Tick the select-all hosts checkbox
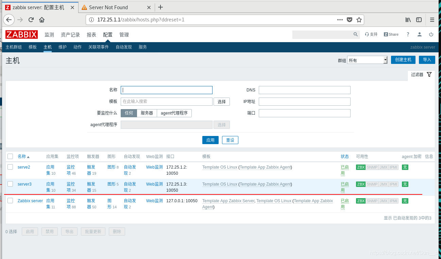 tap(10, 156)
